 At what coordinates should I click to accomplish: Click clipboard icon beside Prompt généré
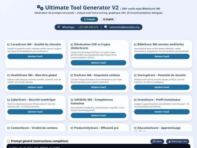tap(8, 141)
